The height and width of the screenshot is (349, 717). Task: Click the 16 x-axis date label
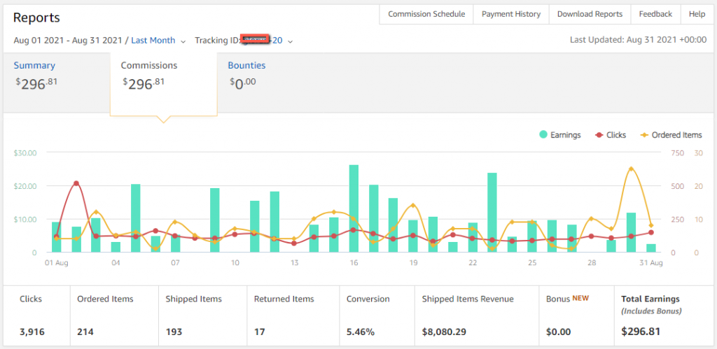[x=354, y=263]
